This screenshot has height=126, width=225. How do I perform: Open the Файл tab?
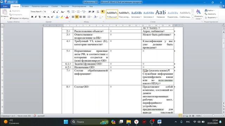[5, 6]
